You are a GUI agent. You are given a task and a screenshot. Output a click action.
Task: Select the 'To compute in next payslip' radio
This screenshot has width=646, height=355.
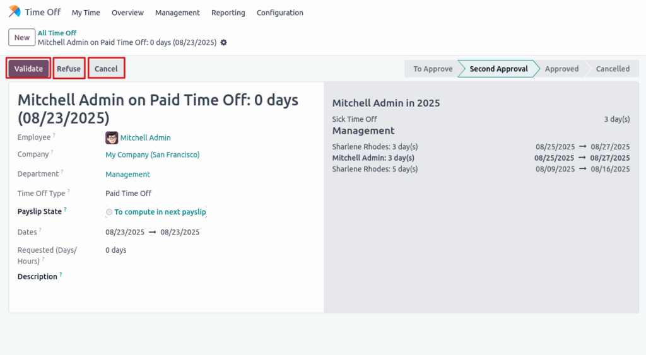[x=110, y=212]
